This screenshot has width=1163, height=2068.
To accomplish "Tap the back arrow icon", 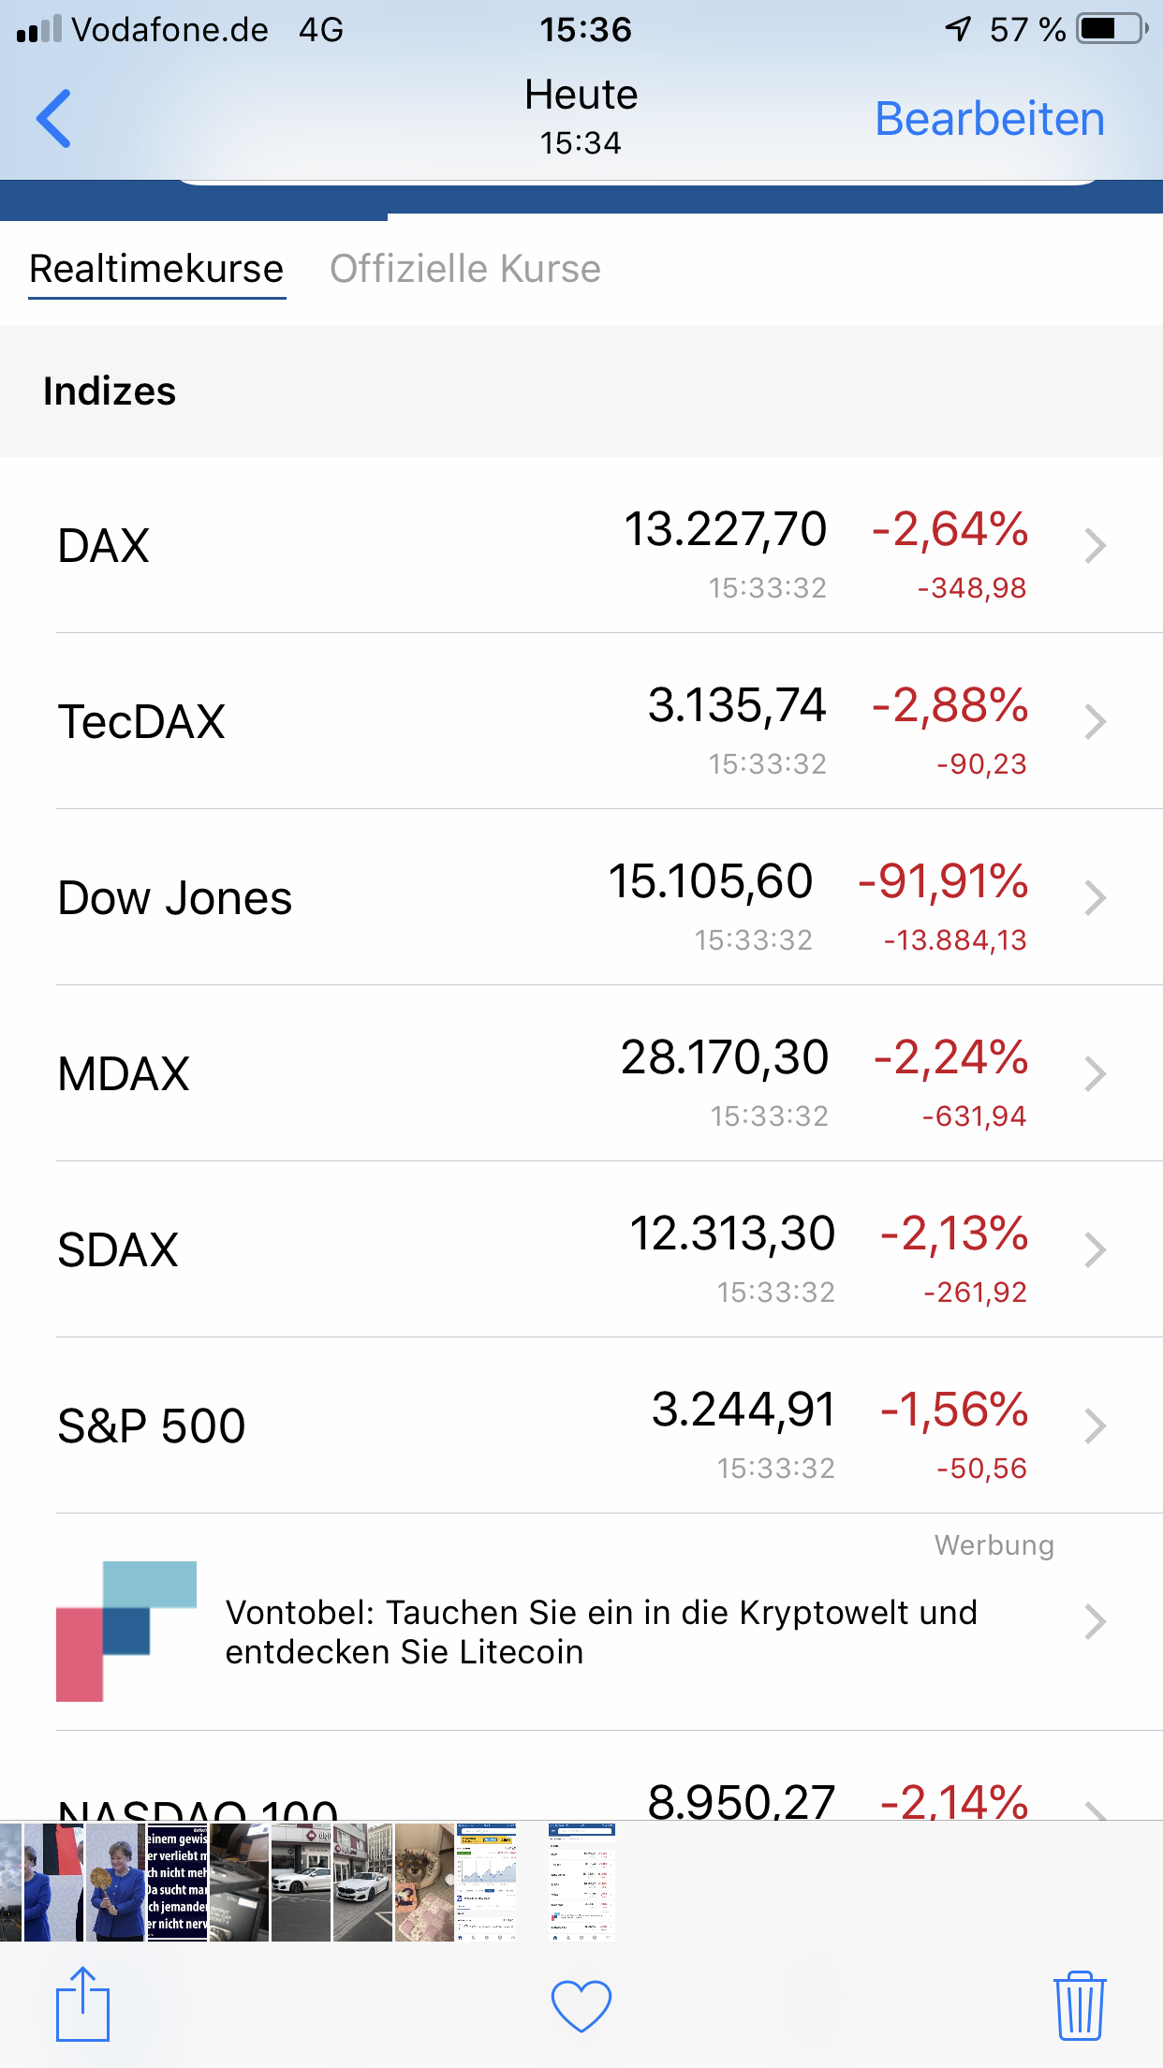I will (x=54, y=119).
